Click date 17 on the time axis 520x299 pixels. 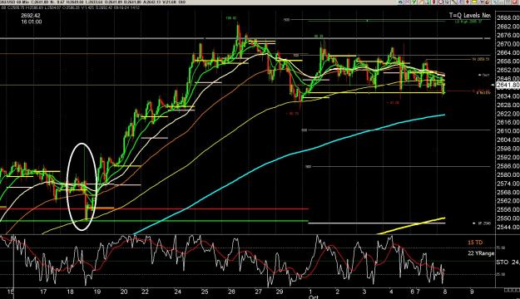tap(43, 292)
